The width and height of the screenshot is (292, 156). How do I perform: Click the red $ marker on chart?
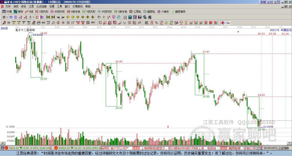tap(168, 127)
